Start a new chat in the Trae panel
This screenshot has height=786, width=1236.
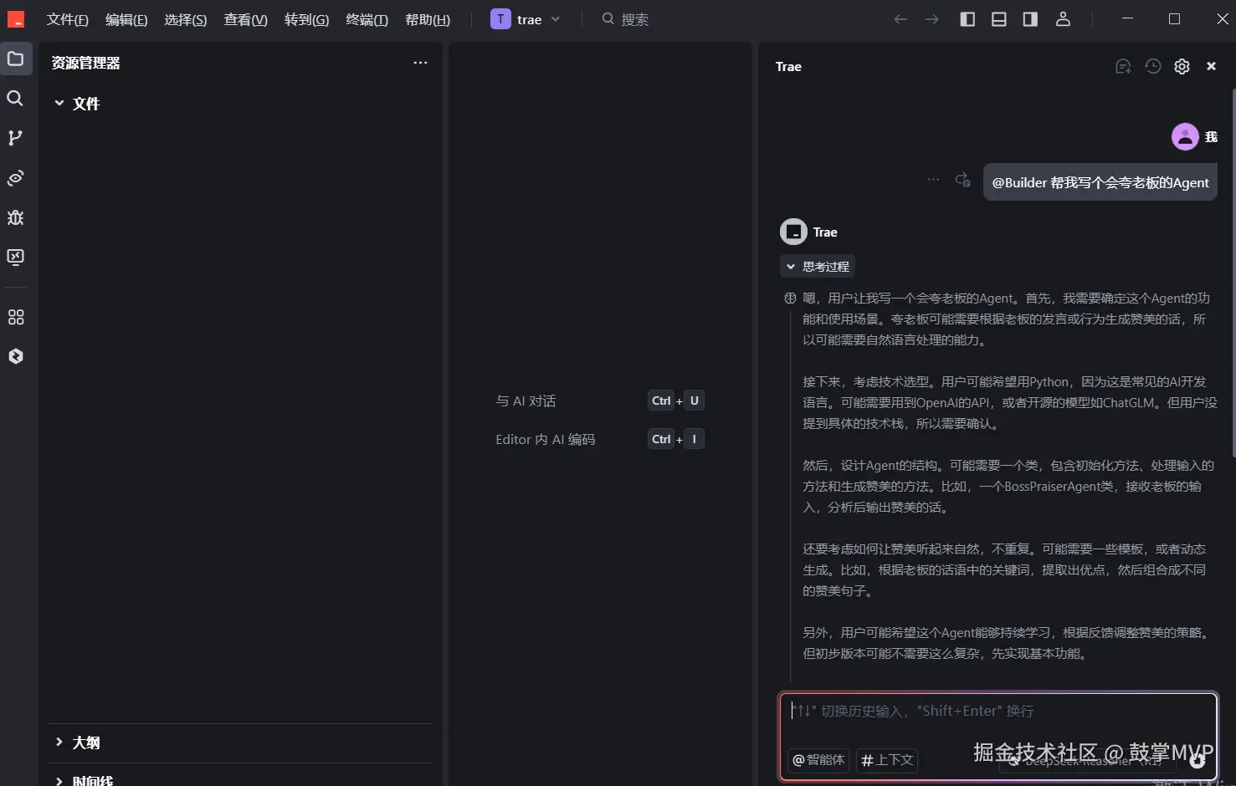click(1122, 66)
